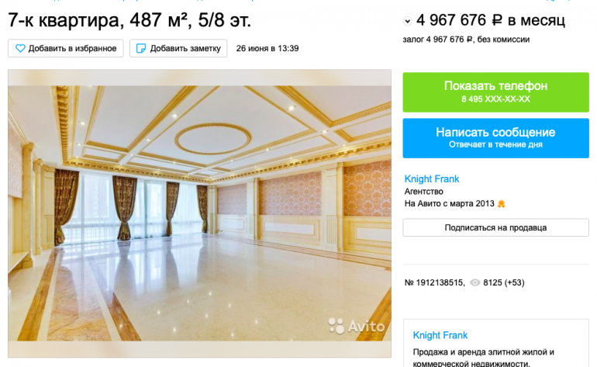
Task: Click the note icon beside Добавить заметку
Action: (x=141, y=48)
